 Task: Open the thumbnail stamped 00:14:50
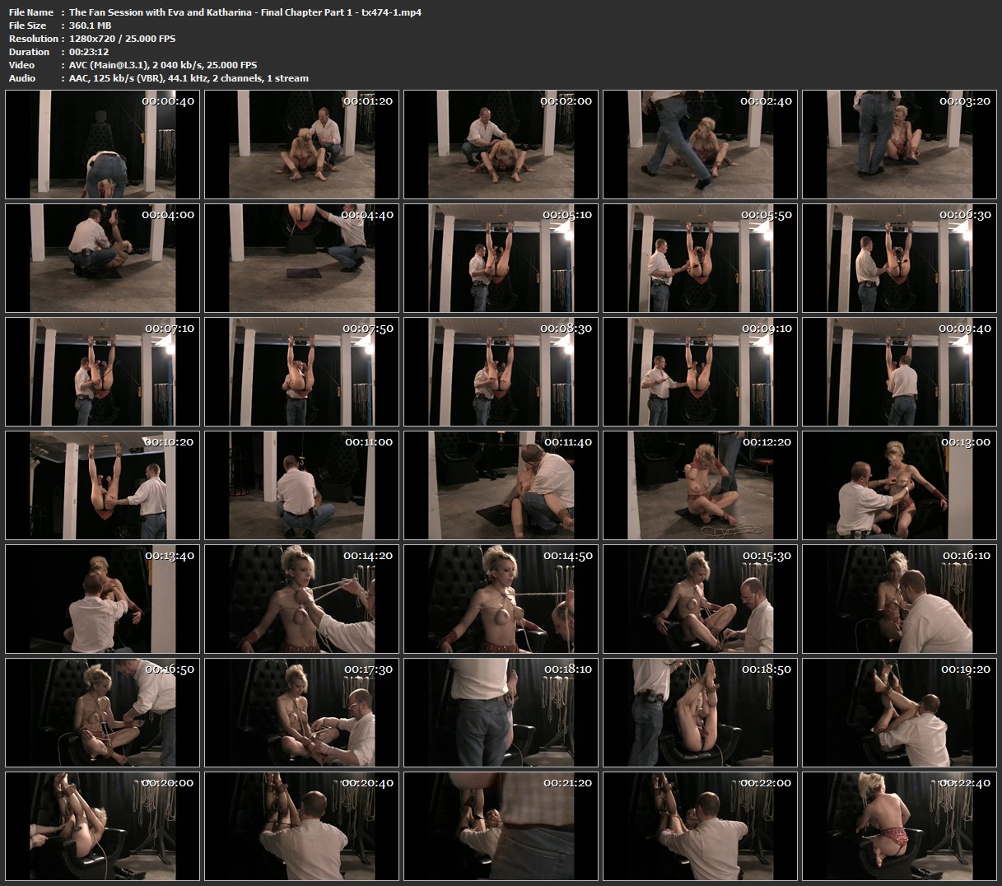501,599
